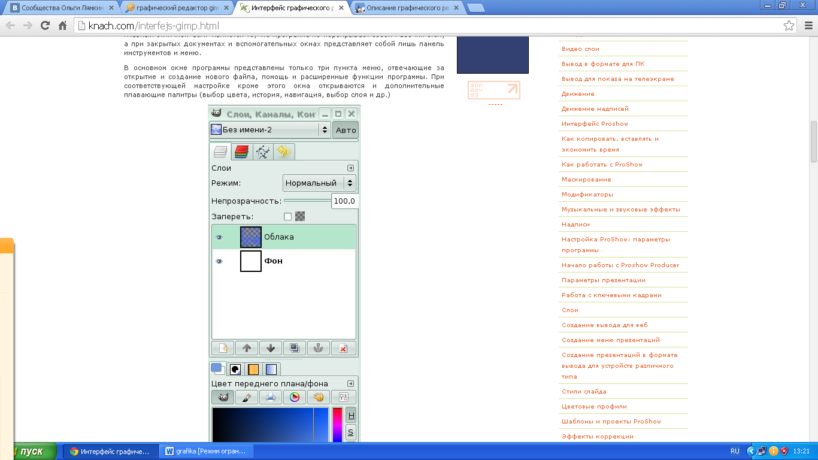Open the Paths tab icon in GIMP dialog
This screenshot has height=460, width=818.
click(262, 152)
